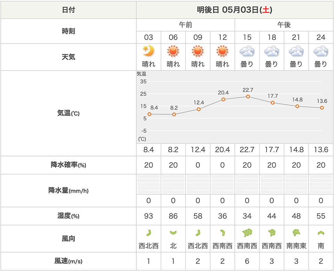Click the time cell 15
The image size is (334, 271).
(x=247, y=37)
